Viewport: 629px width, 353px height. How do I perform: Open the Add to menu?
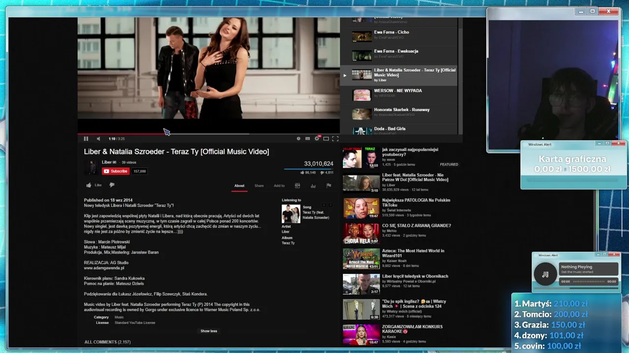279,186
